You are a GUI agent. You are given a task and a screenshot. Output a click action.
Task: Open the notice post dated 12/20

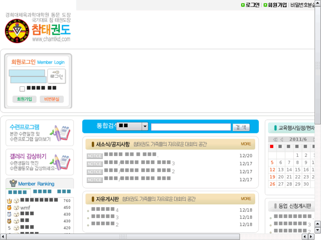tap(131, 155)
